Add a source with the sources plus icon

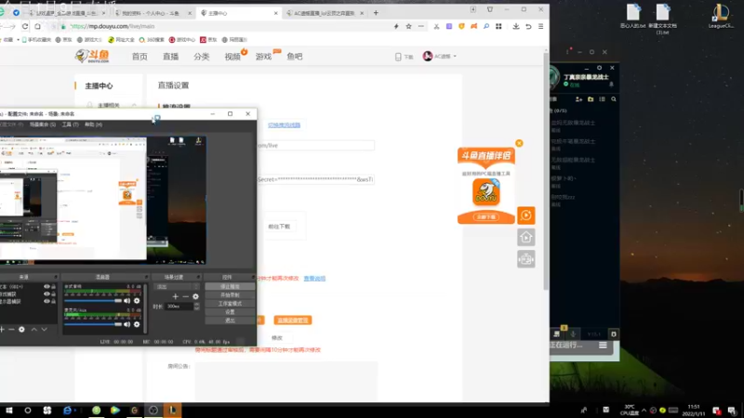[3, 330]
